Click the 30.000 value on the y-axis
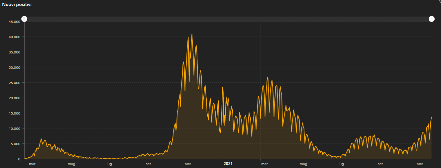 [x=15, y=67]
